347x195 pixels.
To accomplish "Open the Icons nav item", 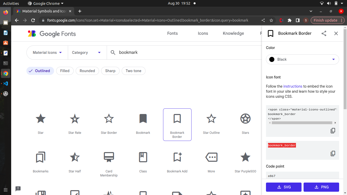I will [203, 33].
